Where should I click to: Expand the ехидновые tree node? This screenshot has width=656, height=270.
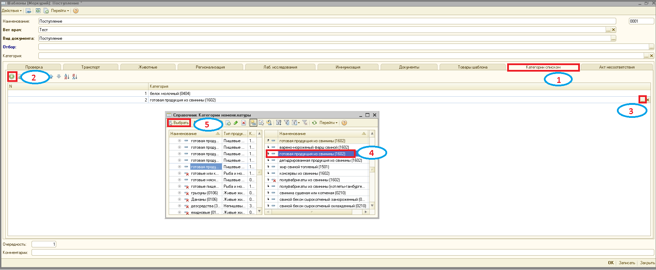coord(179,212)
